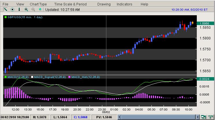Click the scrollbar right arrow button
Image resolution: width=215 pixels, height=120 pixels.
pyautogui.click(x=198, y=117)
